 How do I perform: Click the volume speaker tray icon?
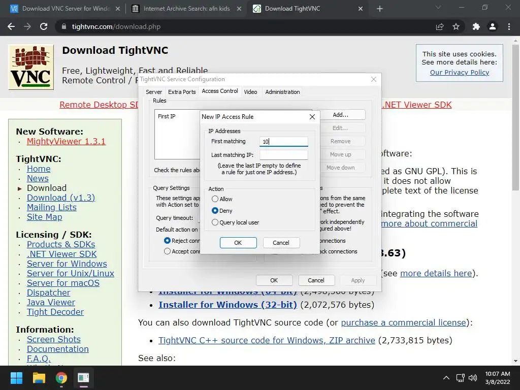pyautogui.click(x=473, y=378)
